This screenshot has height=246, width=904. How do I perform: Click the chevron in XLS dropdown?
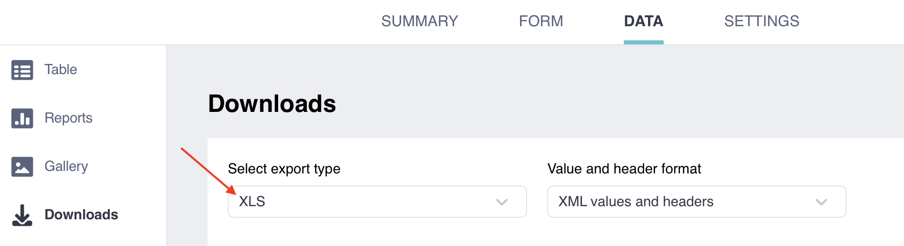coord(501,202)
